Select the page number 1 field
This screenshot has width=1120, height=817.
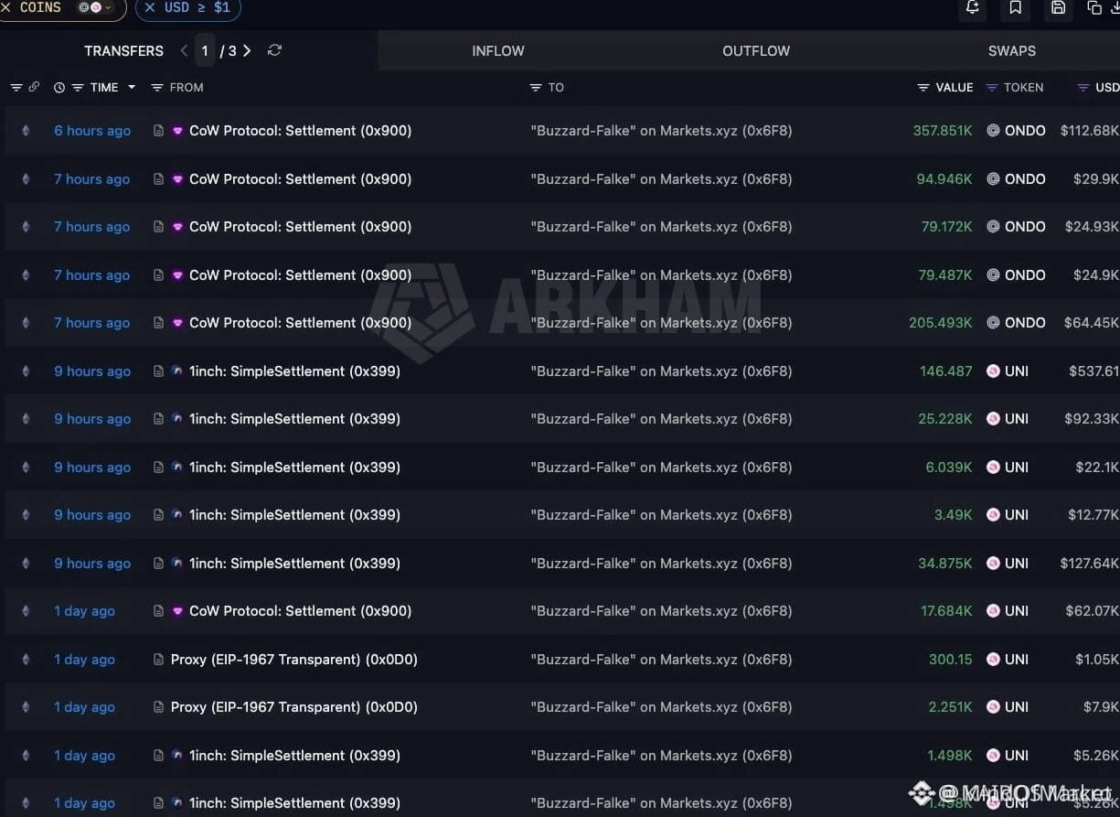point(205,50)
